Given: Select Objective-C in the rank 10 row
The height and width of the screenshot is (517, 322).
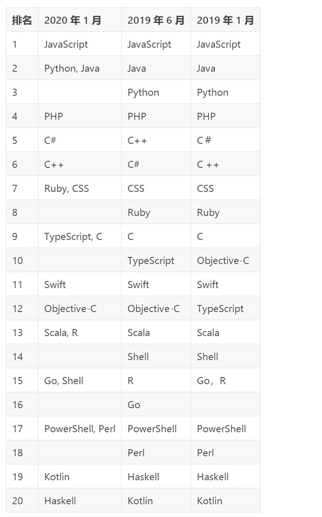Looking at the screenshot, I should [226, 260].
